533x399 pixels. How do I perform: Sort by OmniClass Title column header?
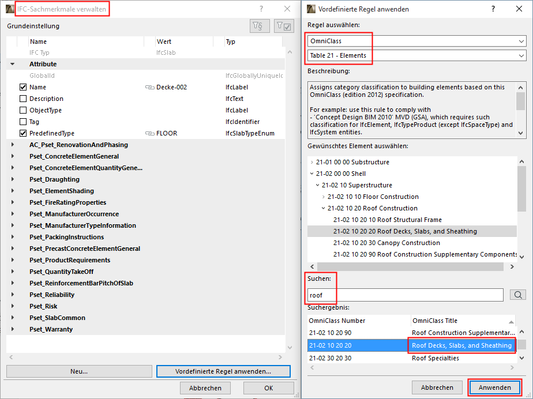(x=463, y=321)
